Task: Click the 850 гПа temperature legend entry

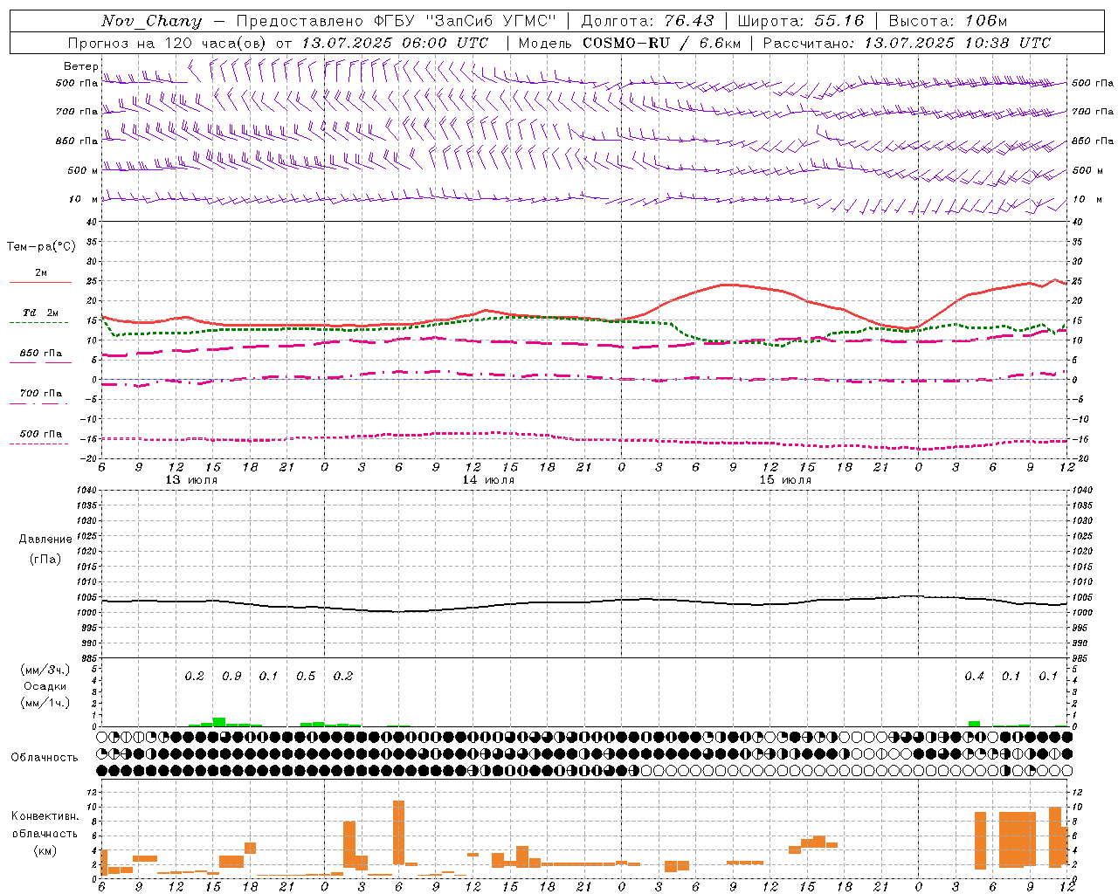Action: pos(40,354)
